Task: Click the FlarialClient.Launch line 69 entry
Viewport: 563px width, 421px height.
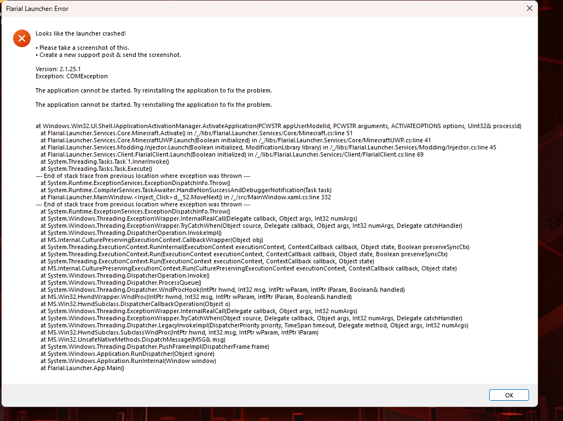Action: 232,154
